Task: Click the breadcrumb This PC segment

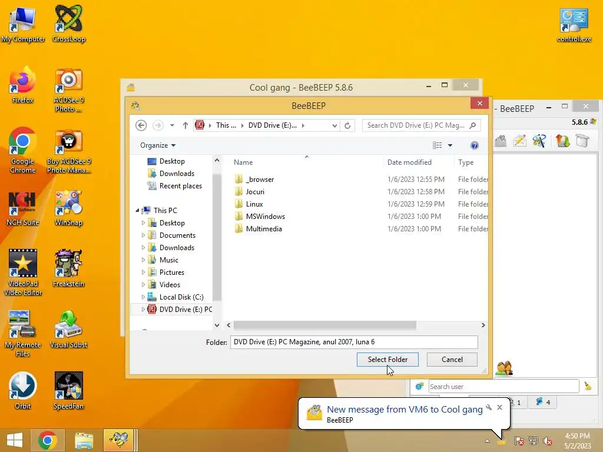Action: tap(226, 125)
